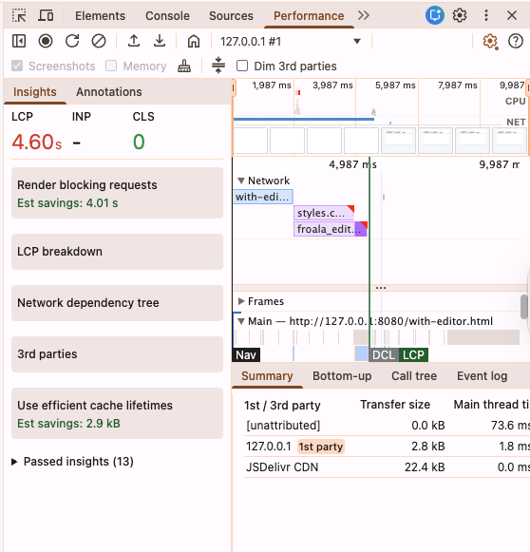Open Network dependency tree insight

coord(117,303)
